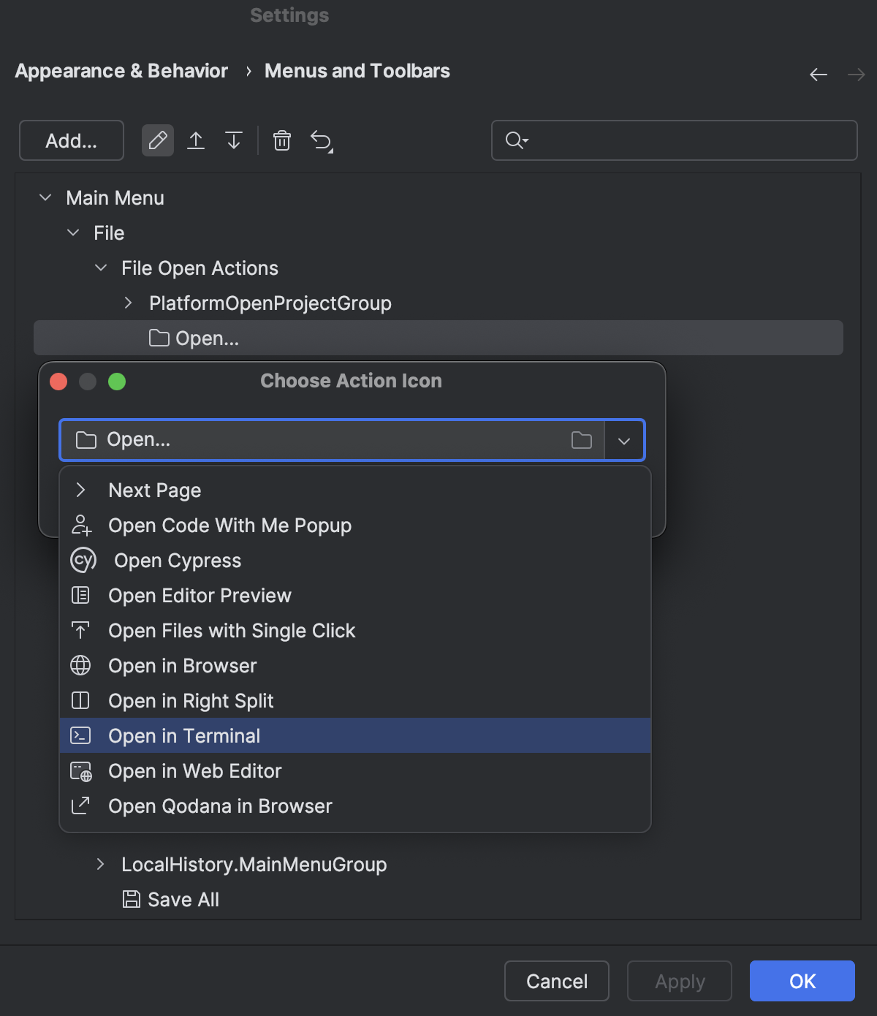
Task: Select the pencil edit icon in toolbar
Action: coord(157,140)
